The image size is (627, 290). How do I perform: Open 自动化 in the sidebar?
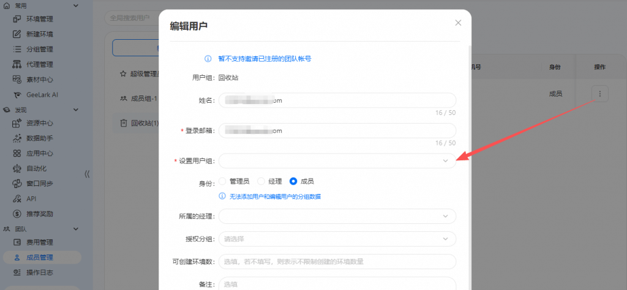coord(37,168)
